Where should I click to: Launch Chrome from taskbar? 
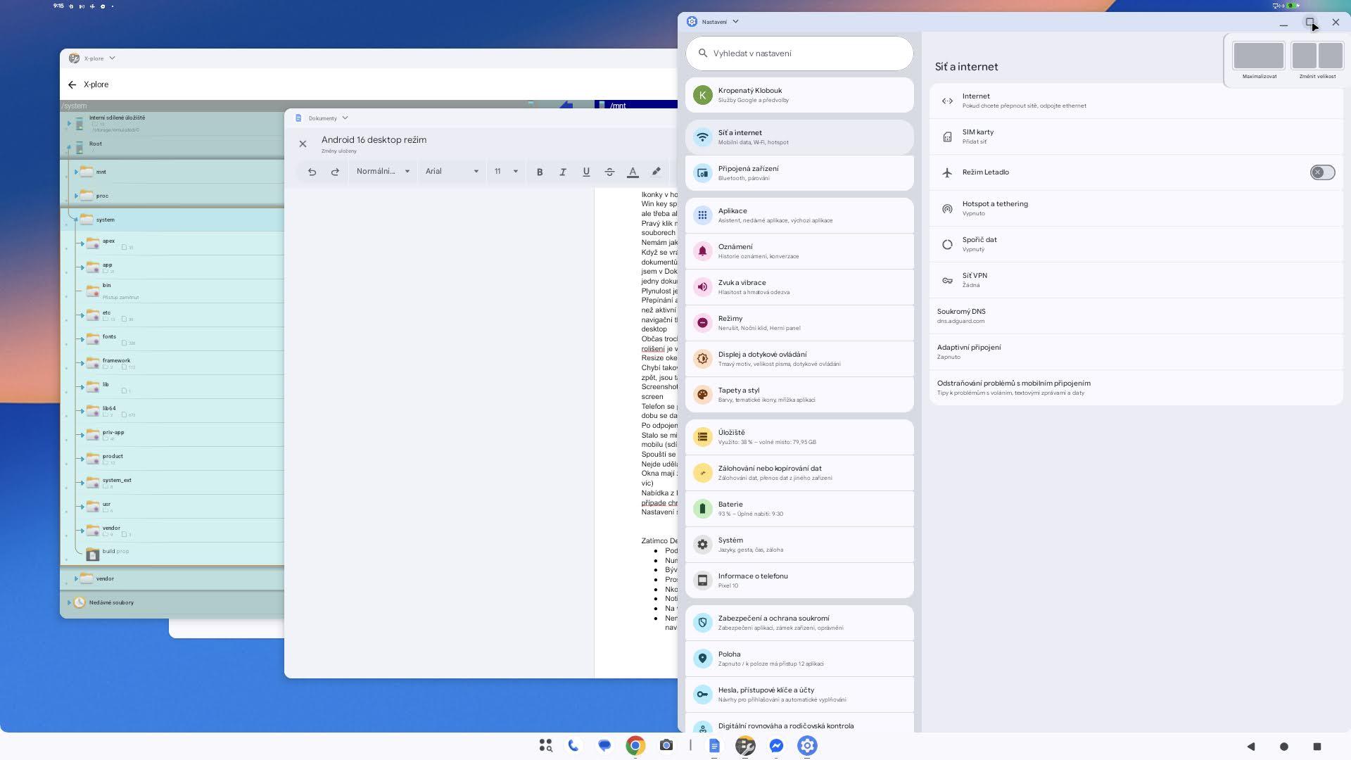point(635,745)
